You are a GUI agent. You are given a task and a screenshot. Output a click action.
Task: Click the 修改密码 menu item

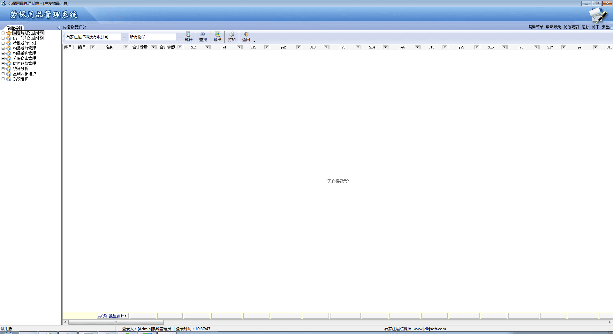pyautogui.click(x=571, y=27)
